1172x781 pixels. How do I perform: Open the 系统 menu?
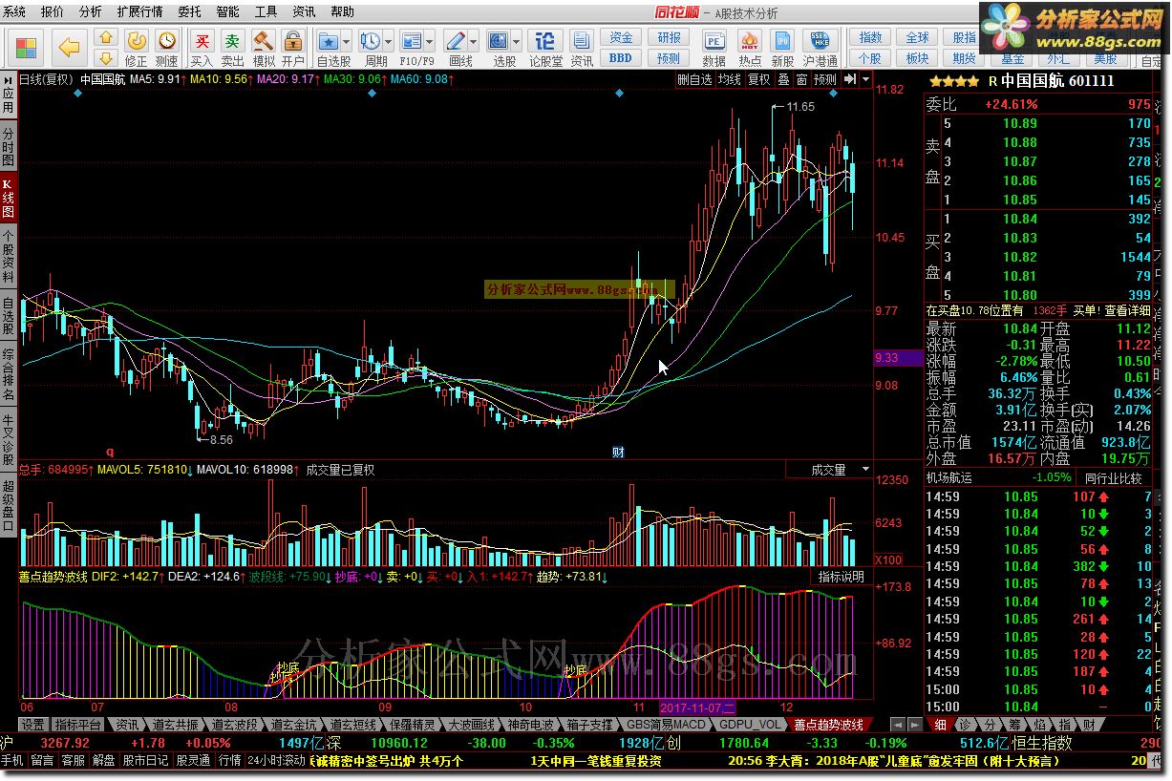(x=14, y=11)
